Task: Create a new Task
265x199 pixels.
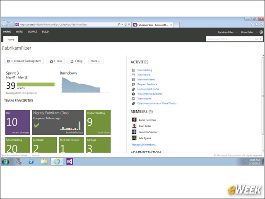Action: click(56, 61)
